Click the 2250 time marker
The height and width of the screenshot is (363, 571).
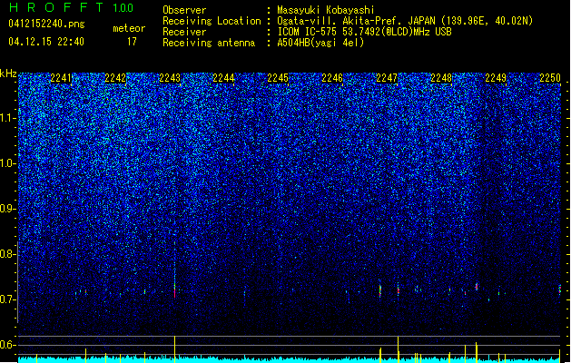pos(550,78)
